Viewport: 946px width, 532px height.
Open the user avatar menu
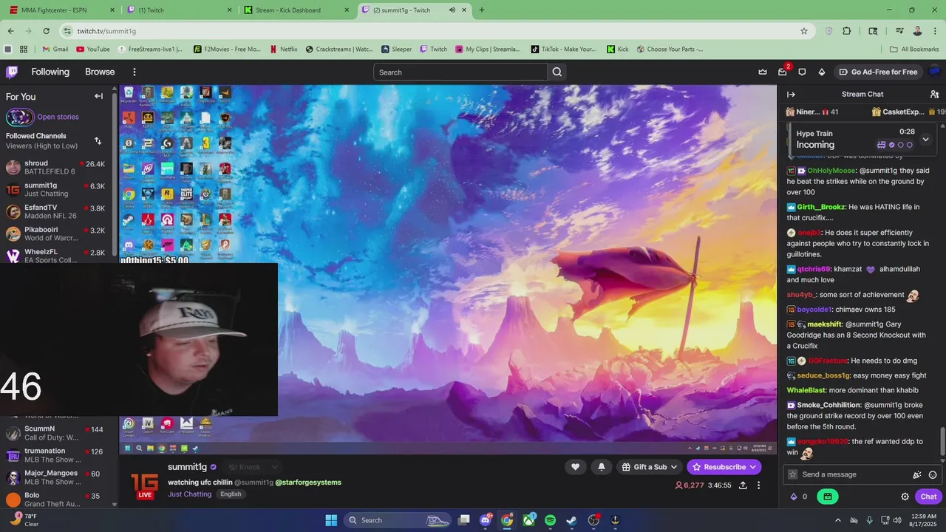934,72
